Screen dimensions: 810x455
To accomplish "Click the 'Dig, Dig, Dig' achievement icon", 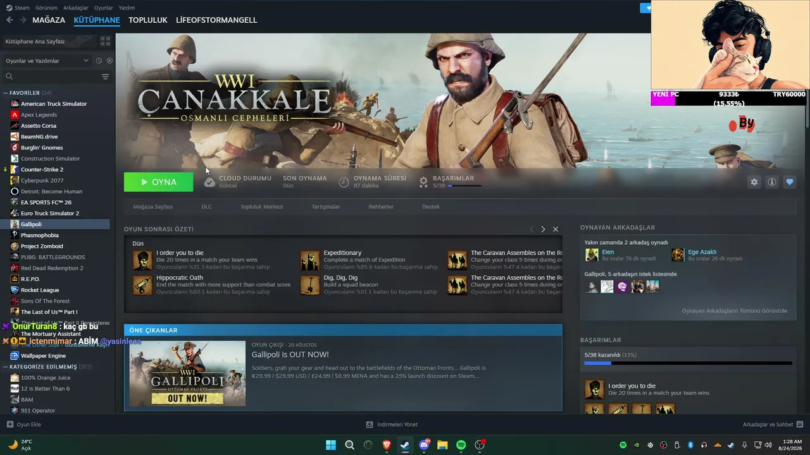I will (310, 285).
